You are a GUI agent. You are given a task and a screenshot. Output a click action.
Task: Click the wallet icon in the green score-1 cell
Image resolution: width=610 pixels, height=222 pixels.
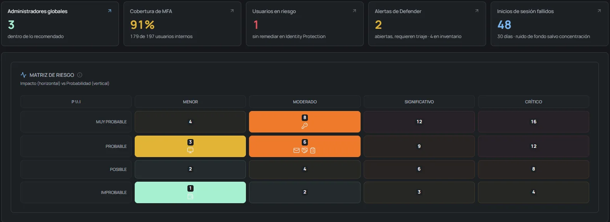tap(190, 197)
